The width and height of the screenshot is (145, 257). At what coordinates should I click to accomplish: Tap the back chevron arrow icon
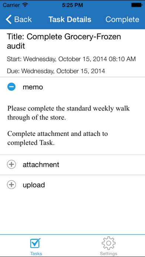pyautogui.click(x=9, y=19)
